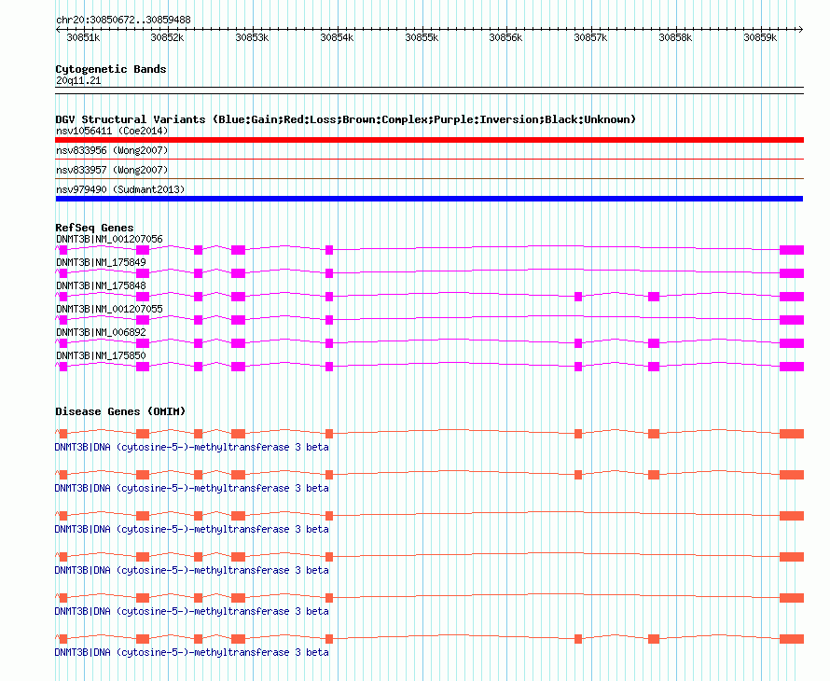The width and height of the screenshot is (830, 681).
Task: Click the DNMT3B|NM_006892 transcript label
Action: [x=101, y=332]
